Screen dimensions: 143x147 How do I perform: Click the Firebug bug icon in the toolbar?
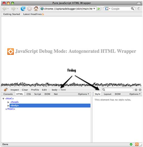[5, 90]
